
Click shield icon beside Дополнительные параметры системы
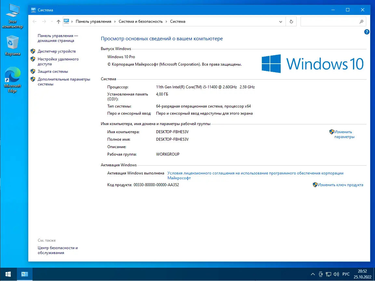[33, 79]
